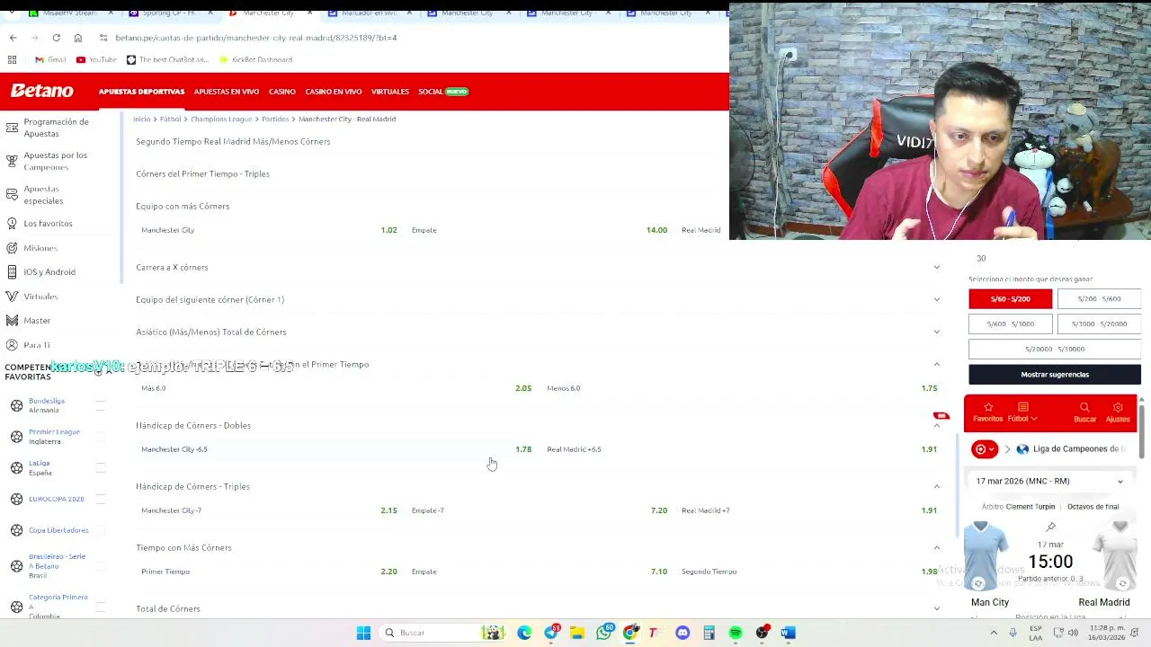Select Primer Tiempo odds 2.20
This screenshot has height=647, width=1151.
click(269, 572)
